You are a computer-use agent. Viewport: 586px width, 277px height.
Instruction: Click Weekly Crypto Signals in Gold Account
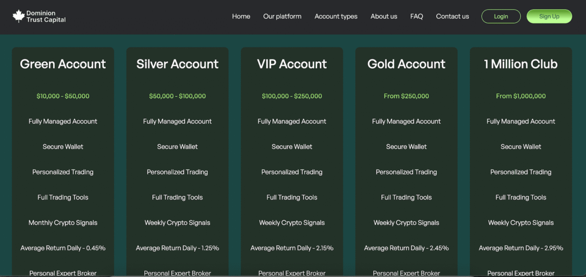(x=406, y=223)
